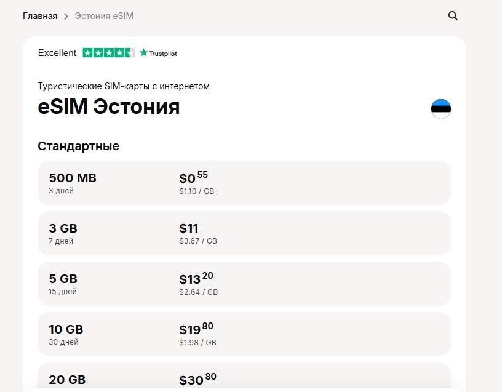Click the Туристические SIM-карты с интернетом subtitle
This screenshot has width=502, height=392.
tap(124, 86)
